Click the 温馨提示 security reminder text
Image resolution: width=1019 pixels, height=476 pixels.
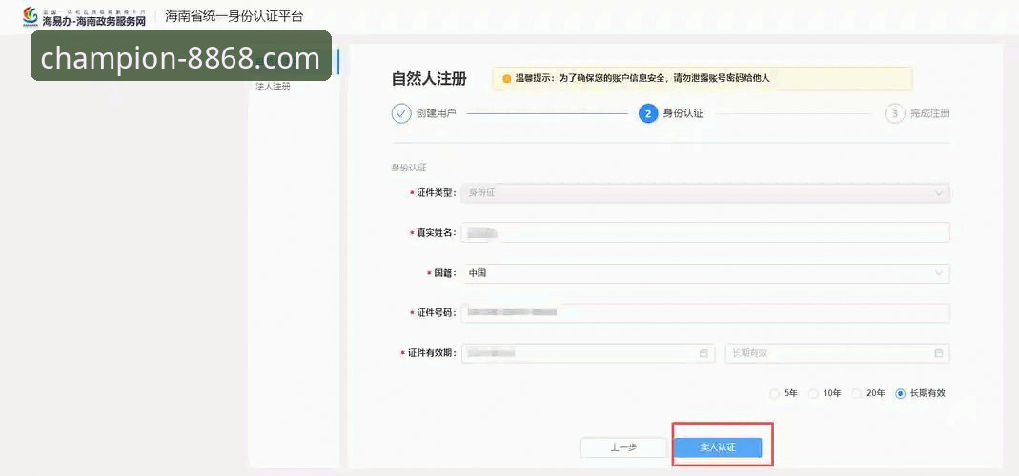642,79
